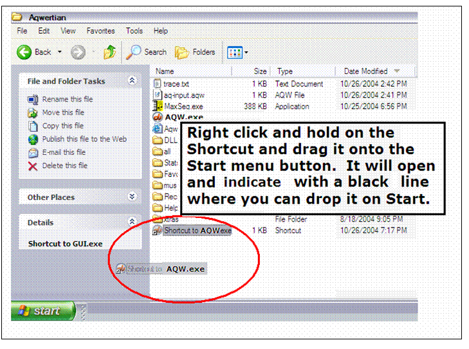This screenshot has width=469, height=349.
Task: Click the red Delete this file icon
Action: (33, 166)
